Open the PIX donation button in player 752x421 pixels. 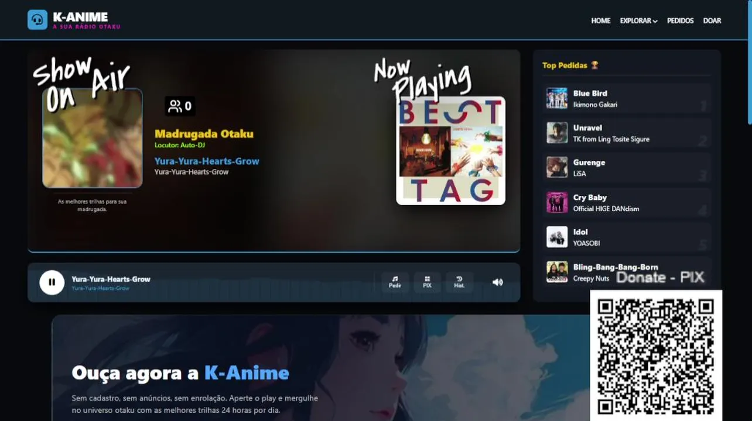coord(427,282)
